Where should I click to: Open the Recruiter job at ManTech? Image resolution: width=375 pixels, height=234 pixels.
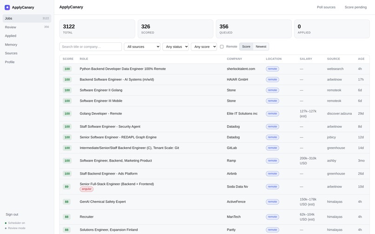pyautogui.click(x=87, y=217)
